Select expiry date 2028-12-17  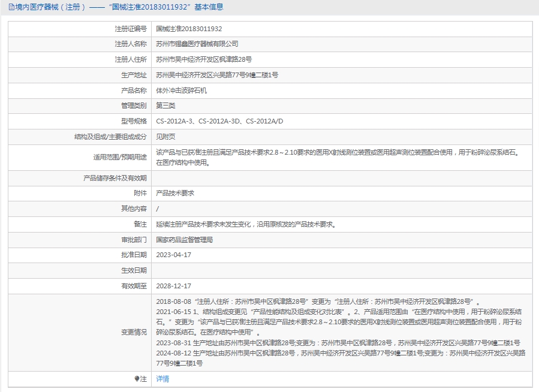[174, 286]
